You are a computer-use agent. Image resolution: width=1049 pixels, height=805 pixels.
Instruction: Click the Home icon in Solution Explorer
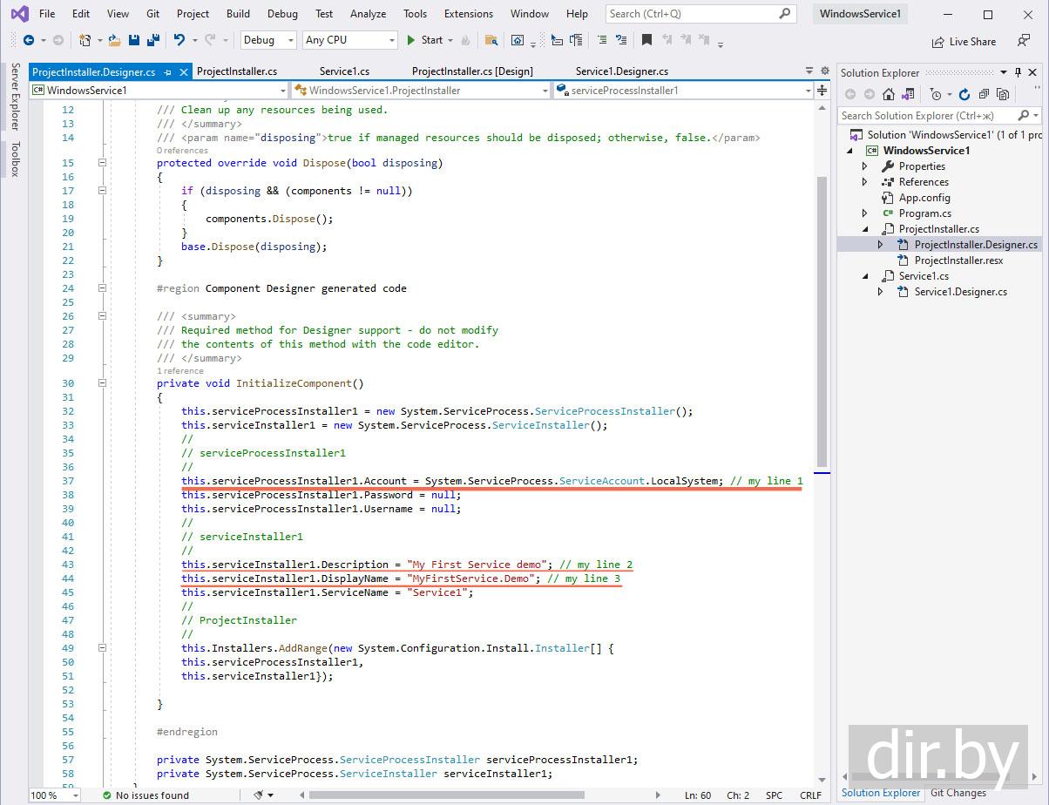point(889,94)
